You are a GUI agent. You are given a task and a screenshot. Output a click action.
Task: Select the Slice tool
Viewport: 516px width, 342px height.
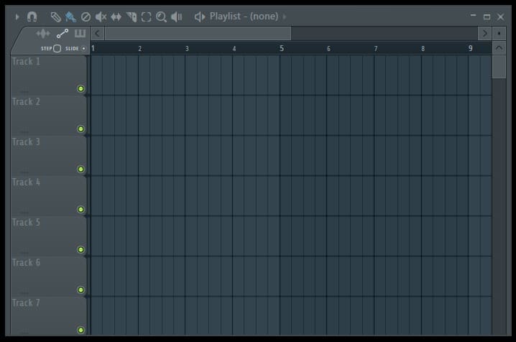point(132,17)
